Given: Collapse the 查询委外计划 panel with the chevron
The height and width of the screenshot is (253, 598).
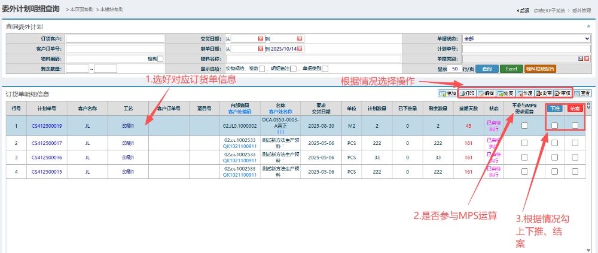Looking at the screenshot, I should (x=589, y=27).
